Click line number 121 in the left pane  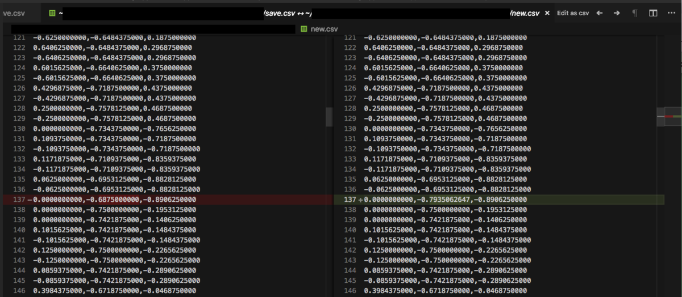[19, 38]
